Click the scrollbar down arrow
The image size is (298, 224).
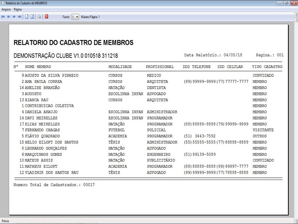click(296, 221)
